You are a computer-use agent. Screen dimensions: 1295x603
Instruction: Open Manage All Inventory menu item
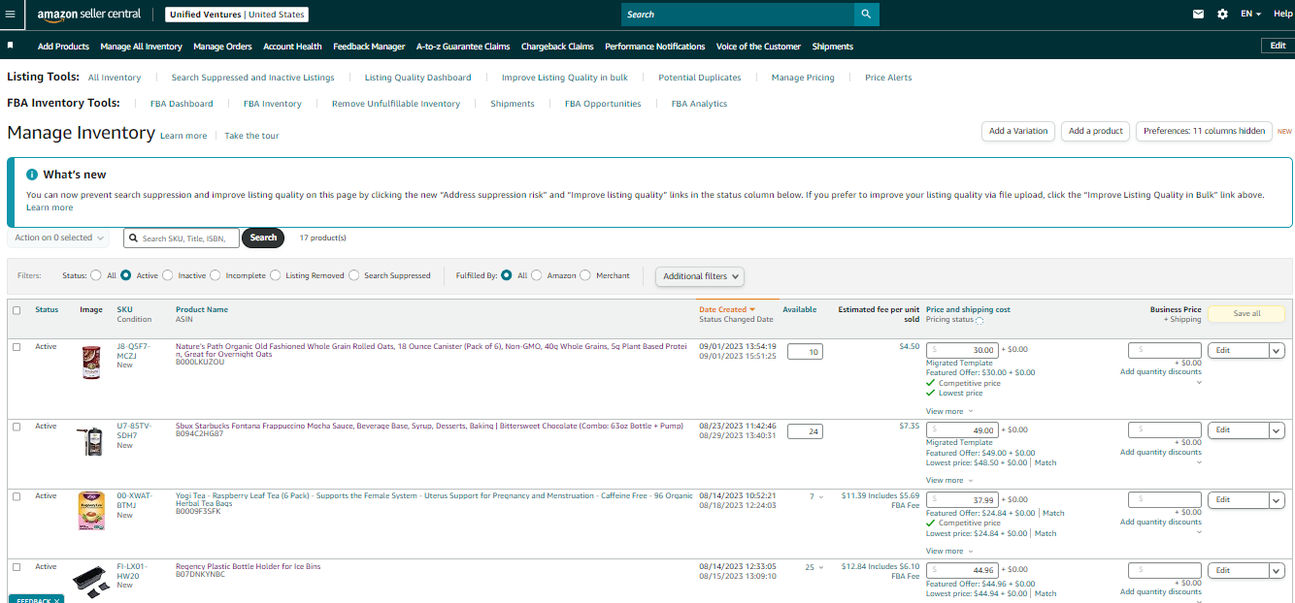click(x=141, y=47)
